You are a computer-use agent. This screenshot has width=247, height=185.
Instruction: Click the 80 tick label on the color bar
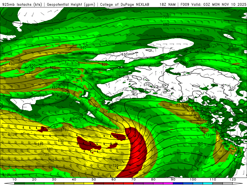(x=153, y=179)
